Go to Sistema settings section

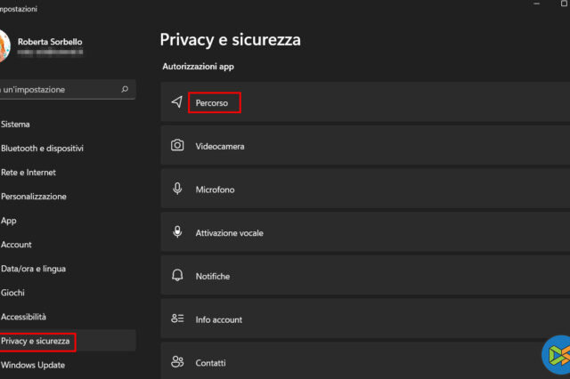coord(15,125)
